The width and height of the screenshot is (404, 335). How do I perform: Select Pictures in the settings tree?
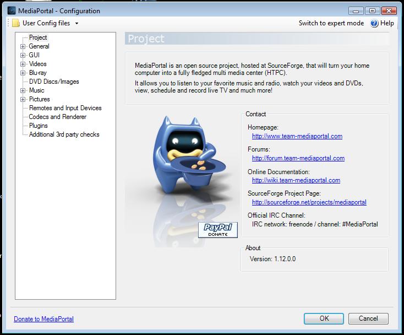pyautogui.click(x=39, y=99)
